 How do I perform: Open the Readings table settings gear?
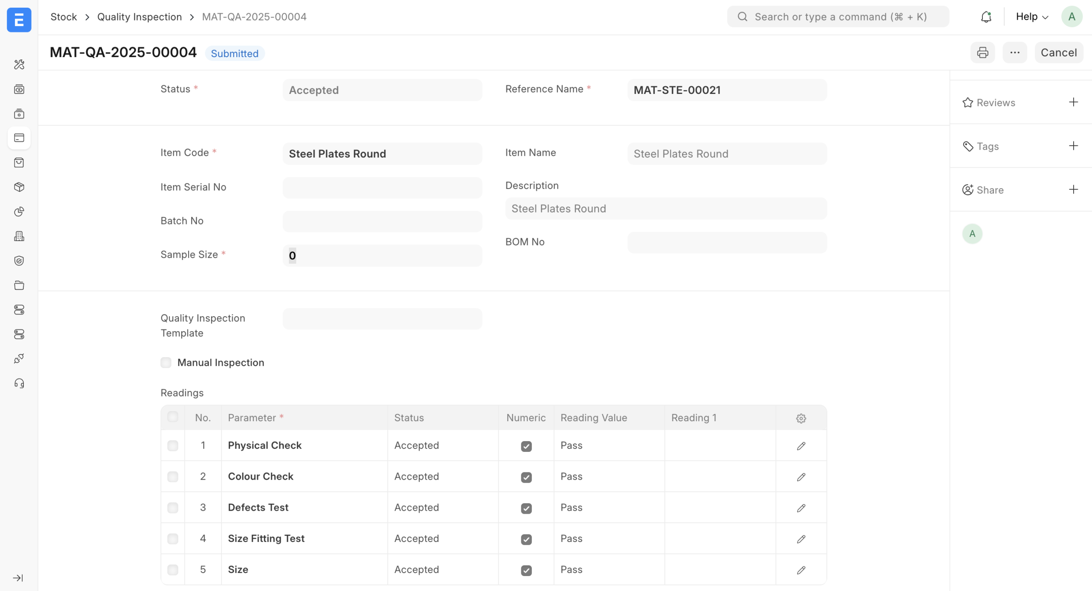pyautogui.click(x=801, y=418)
